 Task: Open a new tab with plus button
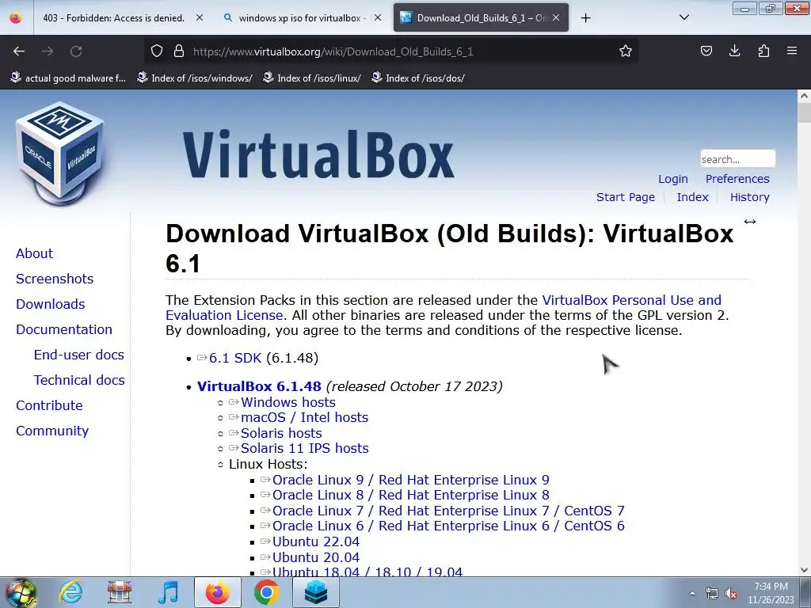(585, 18)
